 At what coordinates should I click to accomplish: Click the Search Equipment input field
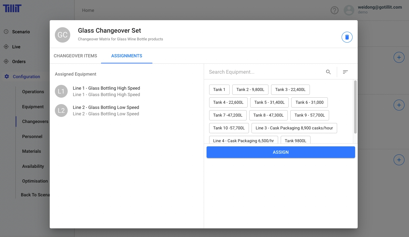265,72
